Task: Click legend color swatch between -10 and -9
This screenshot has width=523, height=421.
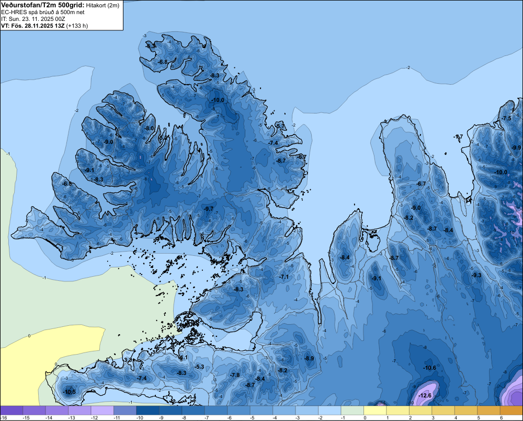Action: point(148,411)
